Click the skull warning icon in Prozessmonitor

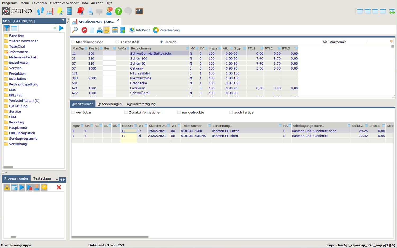pos(7,187)
